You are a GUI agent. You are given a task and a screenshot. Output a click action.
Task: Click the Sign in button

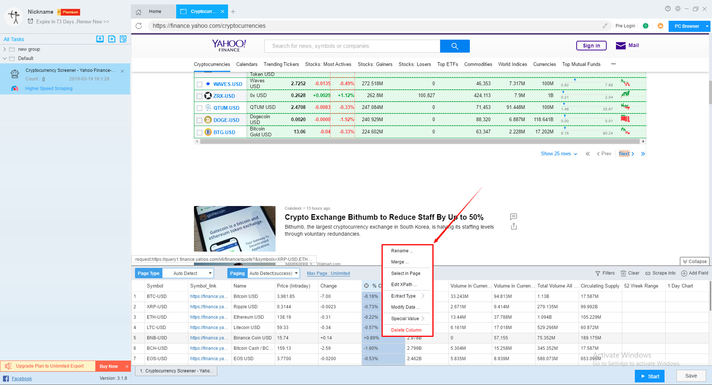[x=591, y=46]
